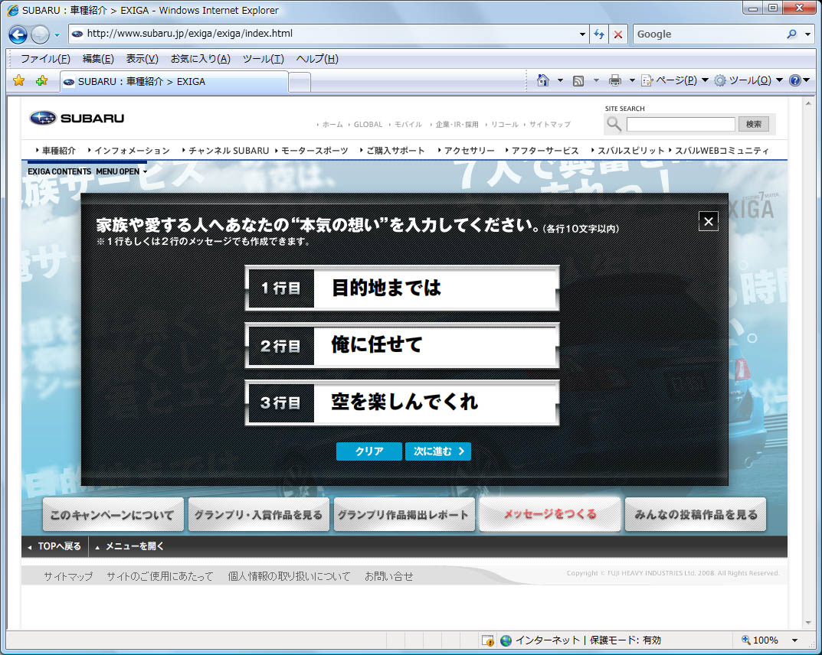Open the ページ(P) command menu
Viewport: 822px width, 655px height.
675,80
